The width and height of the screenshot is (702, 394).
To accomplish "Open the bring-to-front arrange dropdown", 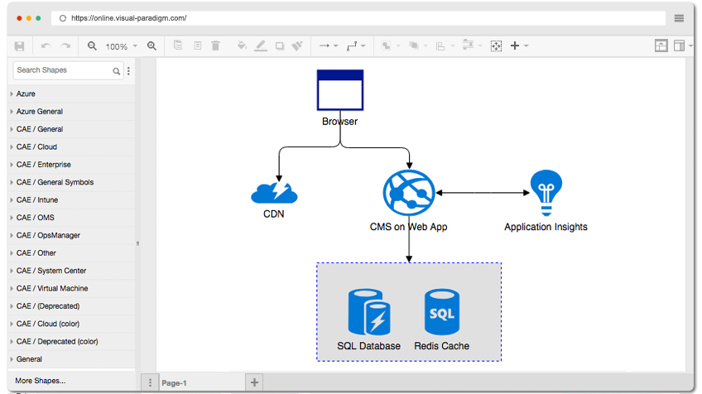I will 390,46.
